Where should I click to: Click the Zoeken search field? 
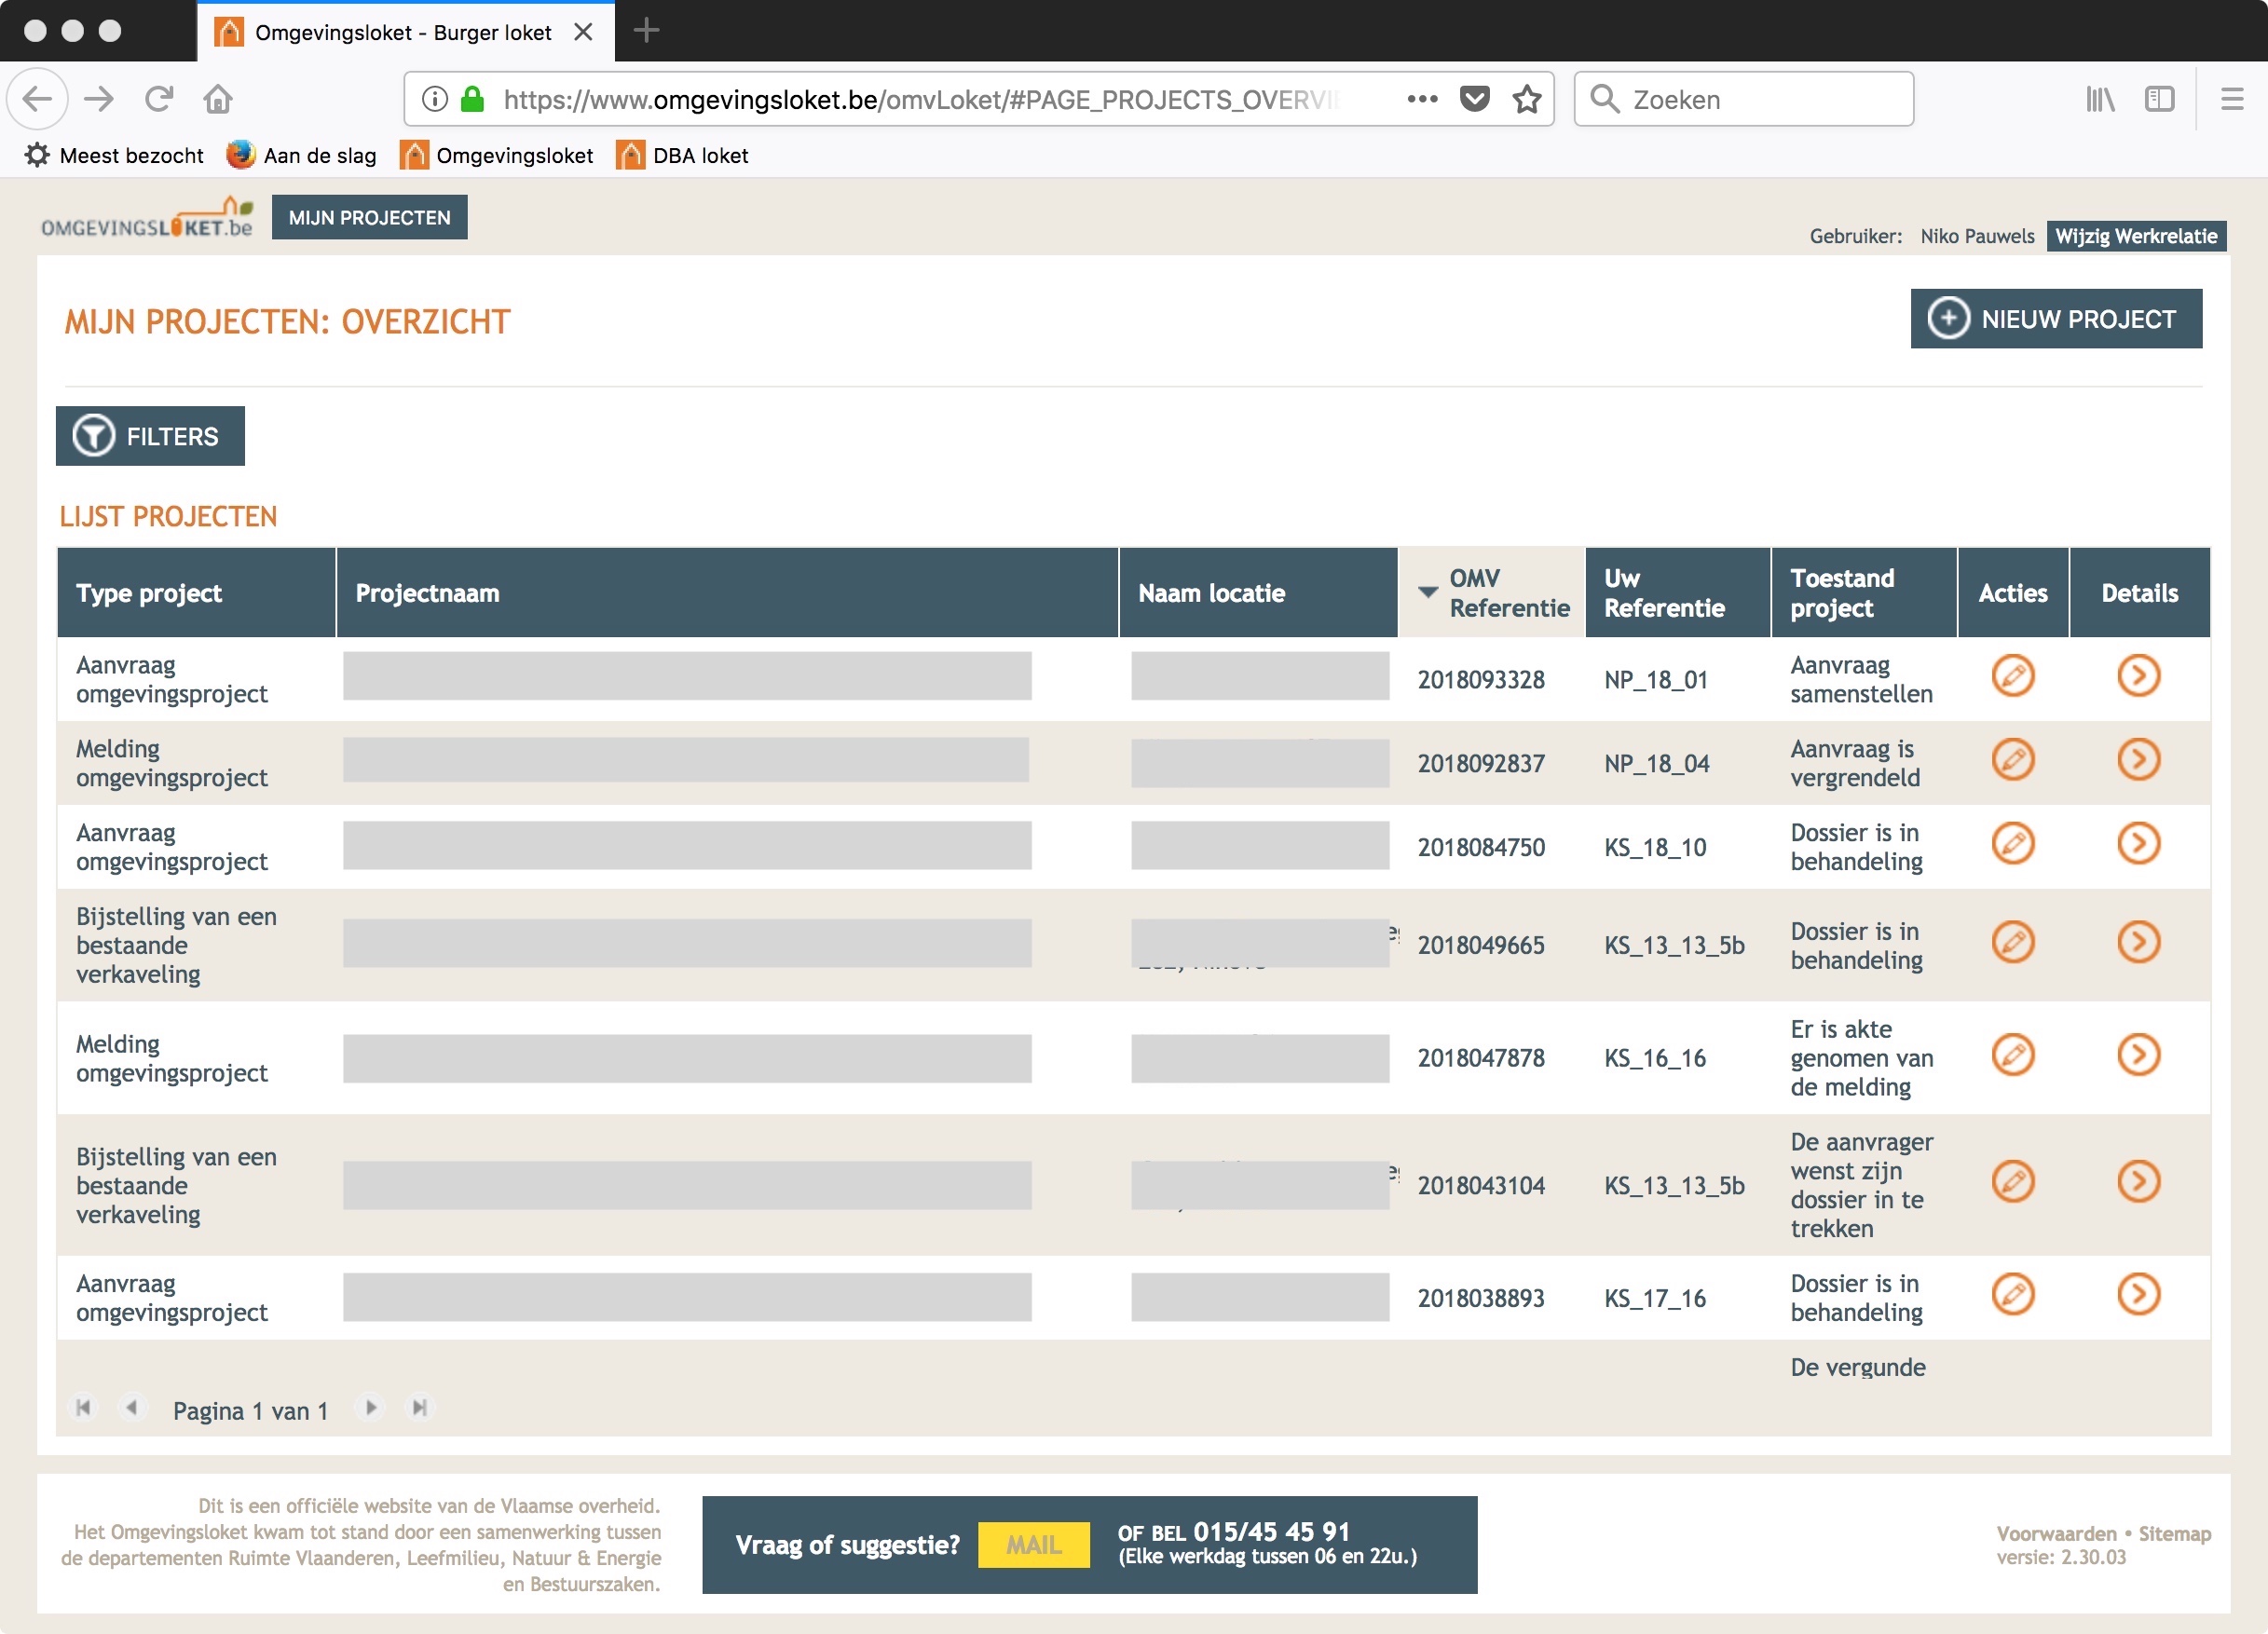[x=1744, y=99]
